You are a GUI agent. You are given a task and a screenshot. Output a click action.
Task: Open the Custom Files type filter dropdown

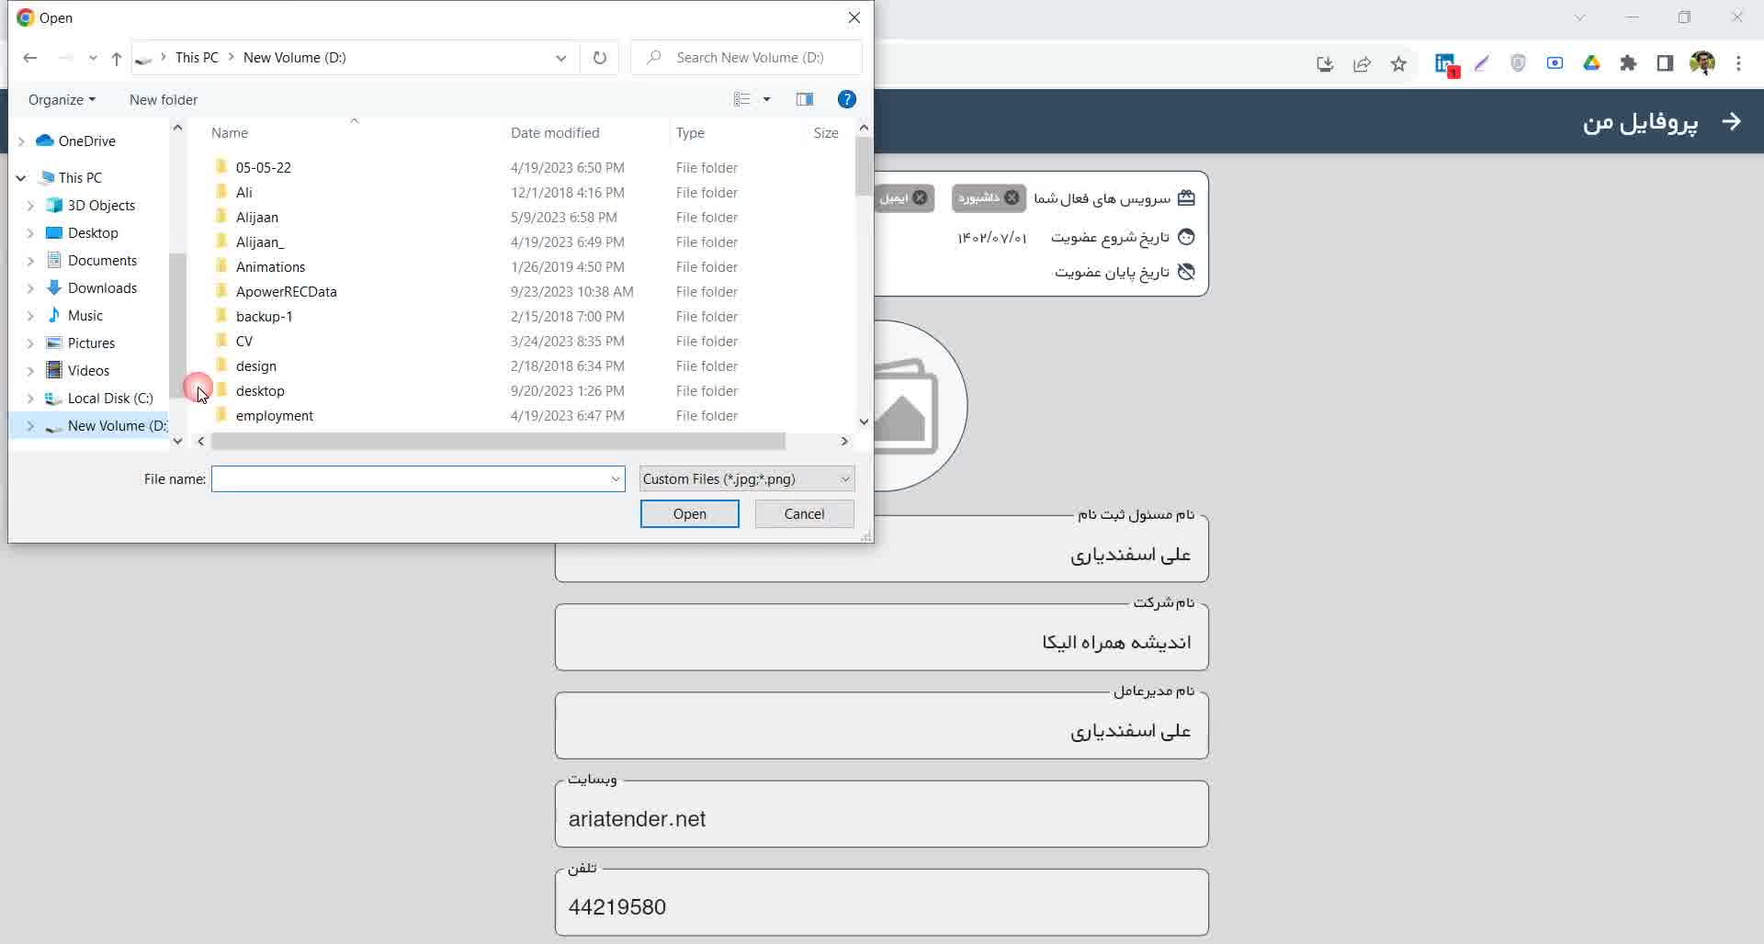coord(746,479)
